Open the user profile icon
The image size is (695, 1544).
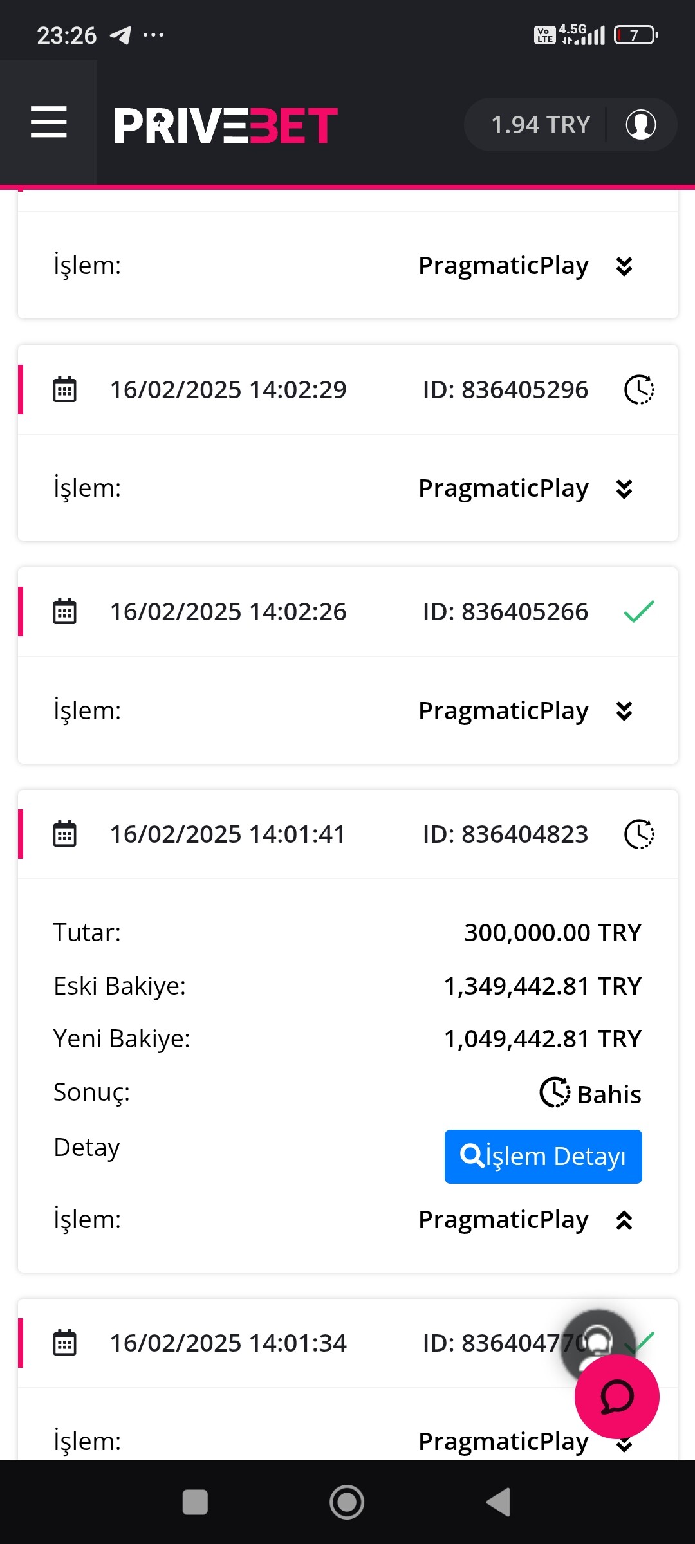pos(640,124)
